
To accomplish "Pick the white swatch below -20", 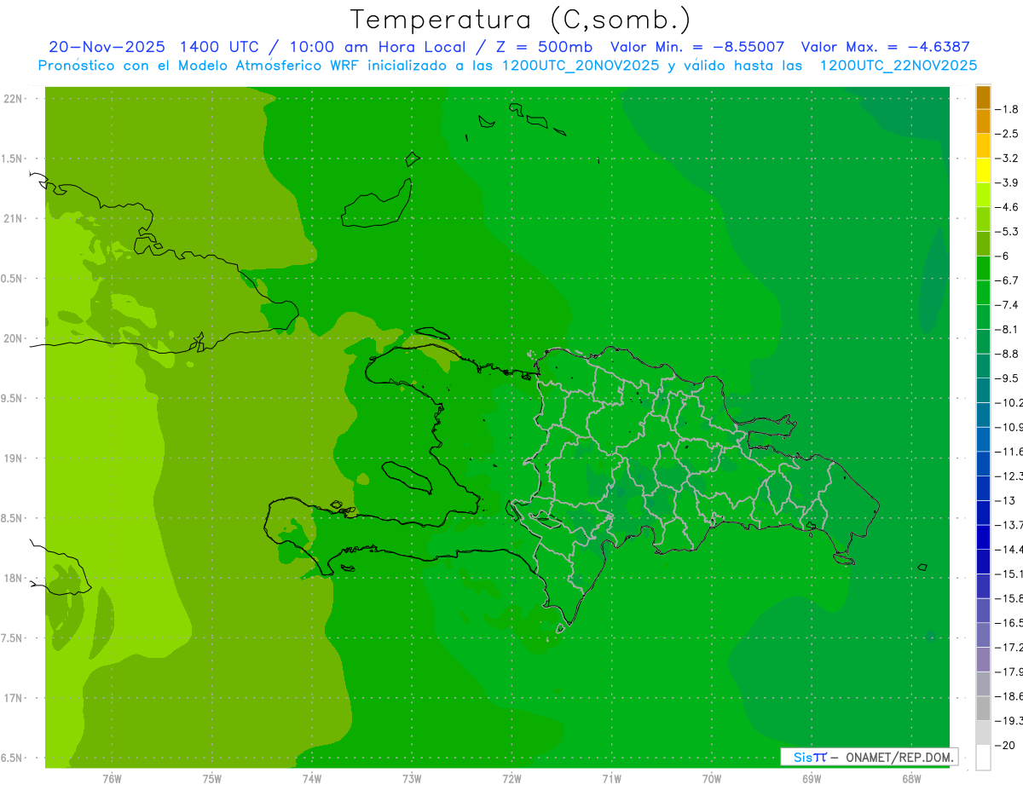I will (983, 758).
